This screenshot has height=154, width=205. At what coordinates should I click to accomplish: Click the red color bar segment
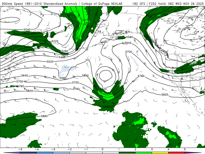[177, 153]
